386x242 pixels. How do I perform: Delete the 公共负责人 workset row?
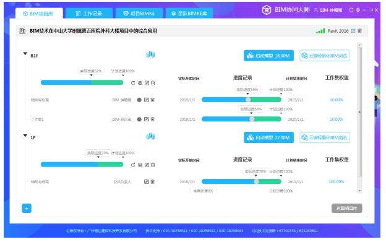152,182
